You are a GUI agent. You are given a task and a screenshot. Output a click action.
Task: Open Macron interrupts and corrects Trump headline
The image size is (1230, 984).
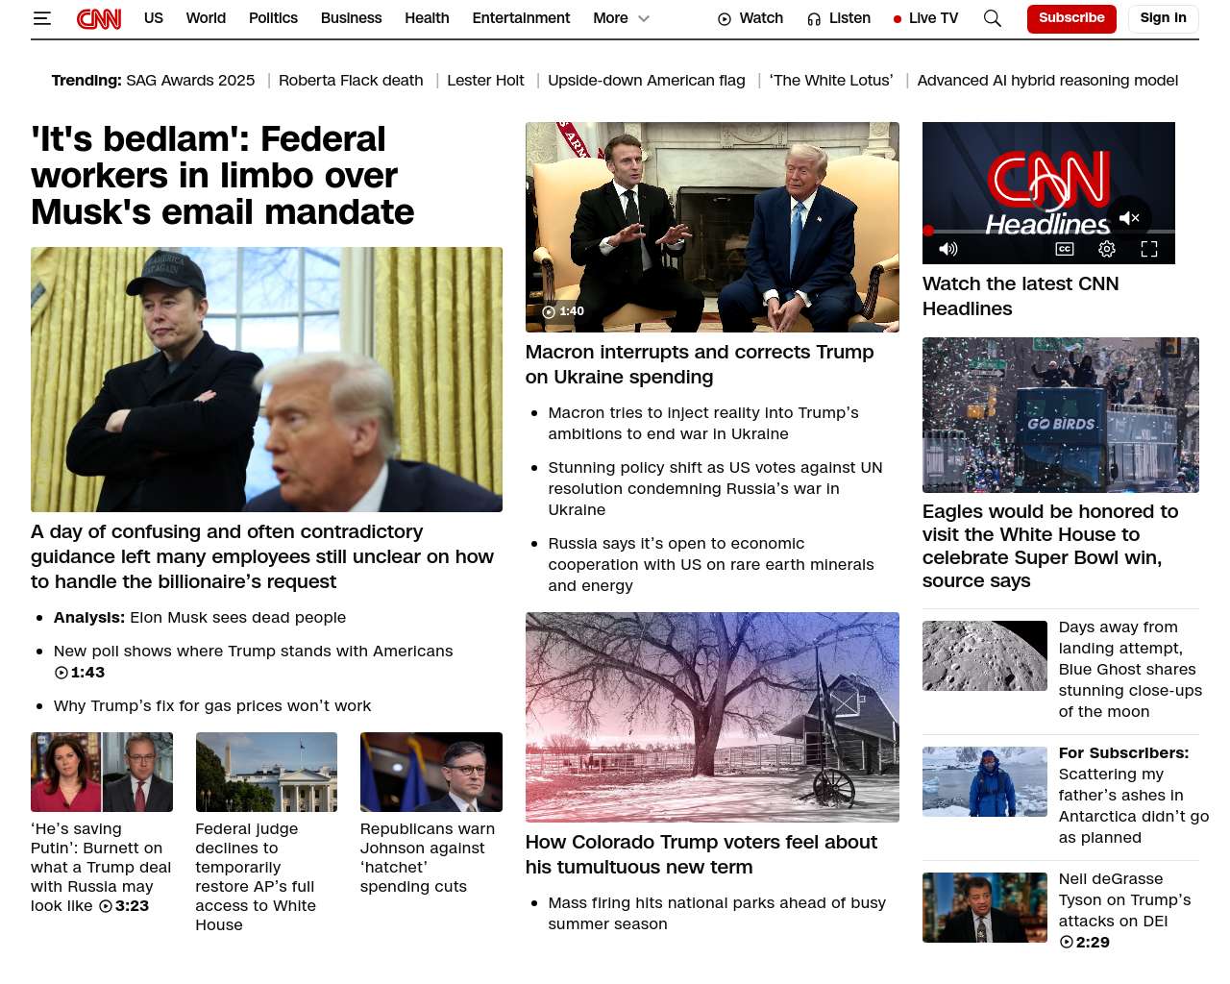(x=700, y=364)
